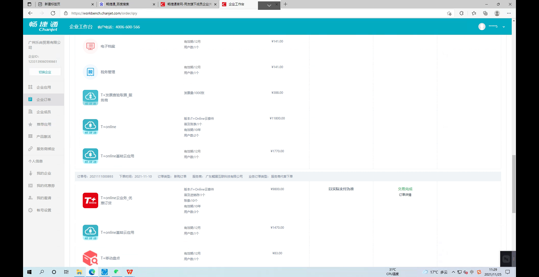The image size is (539, 277).
Task: Click the ¥11800.00 price
Action: pyautogui.click(x=277, y=118)
